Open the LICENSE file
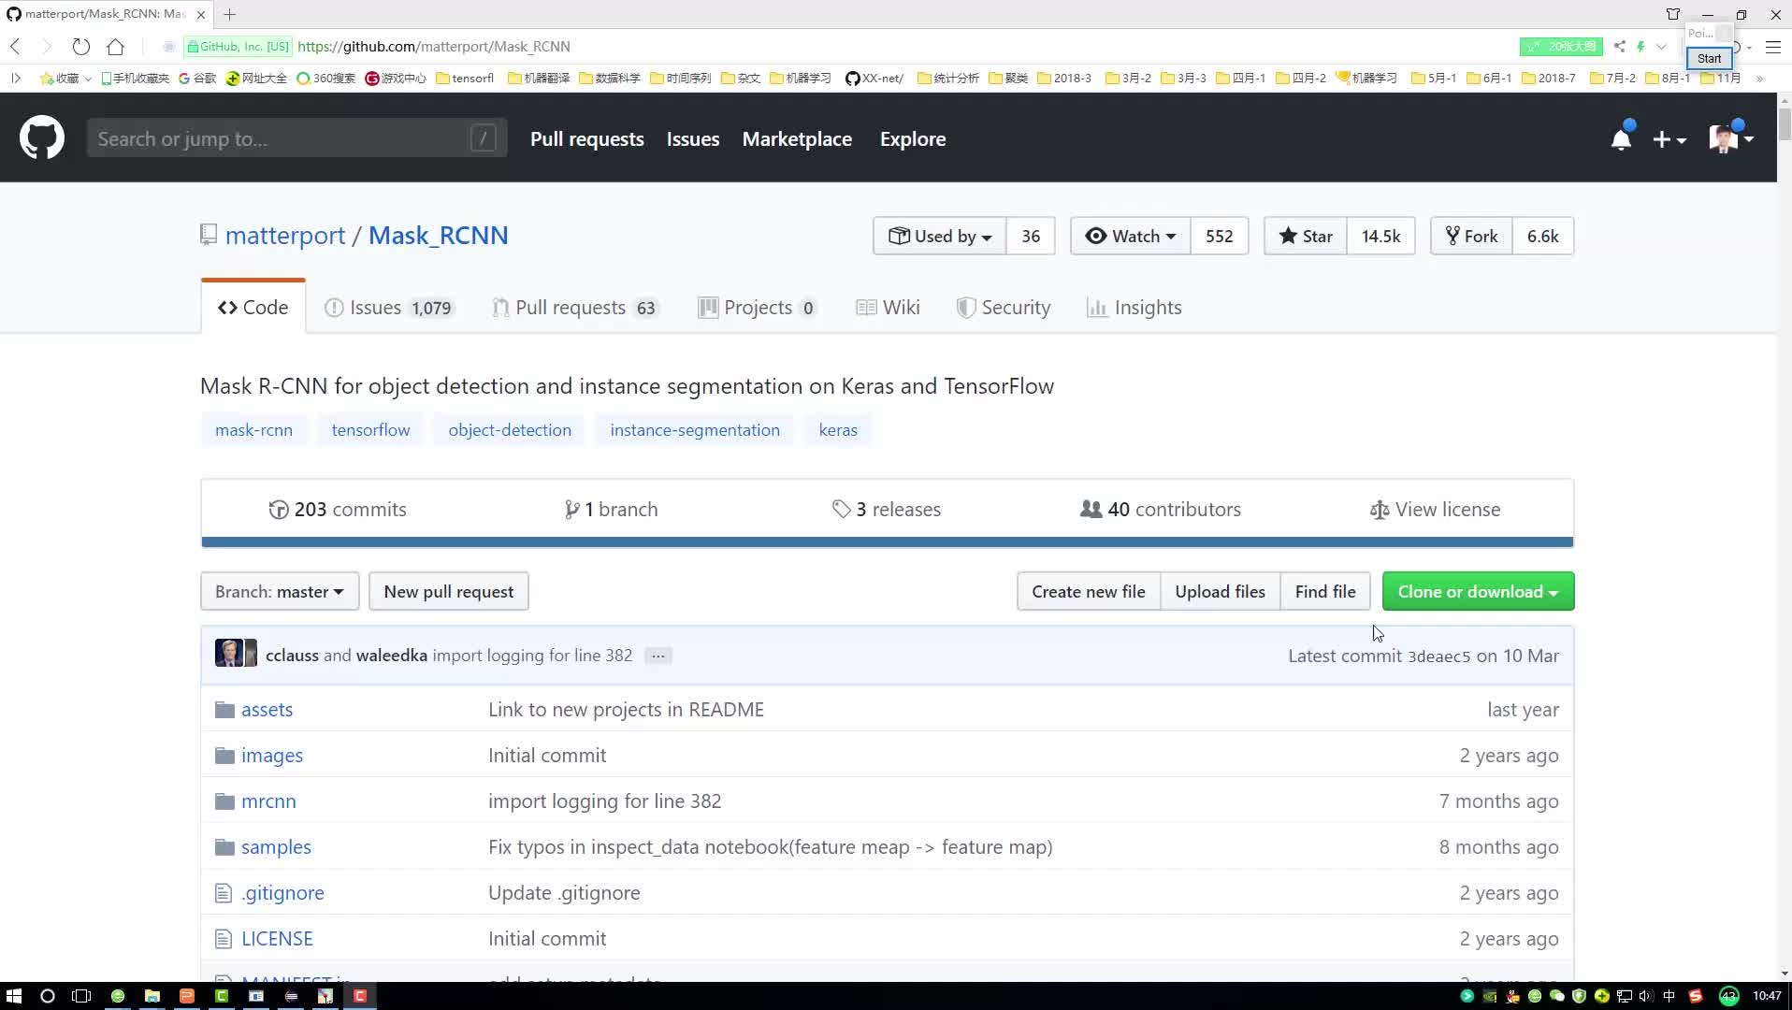The image size is (1792, 1010). click(x=277, y=939)
